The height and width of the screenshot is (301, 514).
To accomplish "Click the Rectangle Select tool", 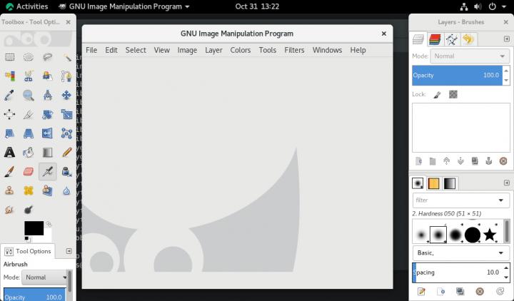I will coord(9,57).
